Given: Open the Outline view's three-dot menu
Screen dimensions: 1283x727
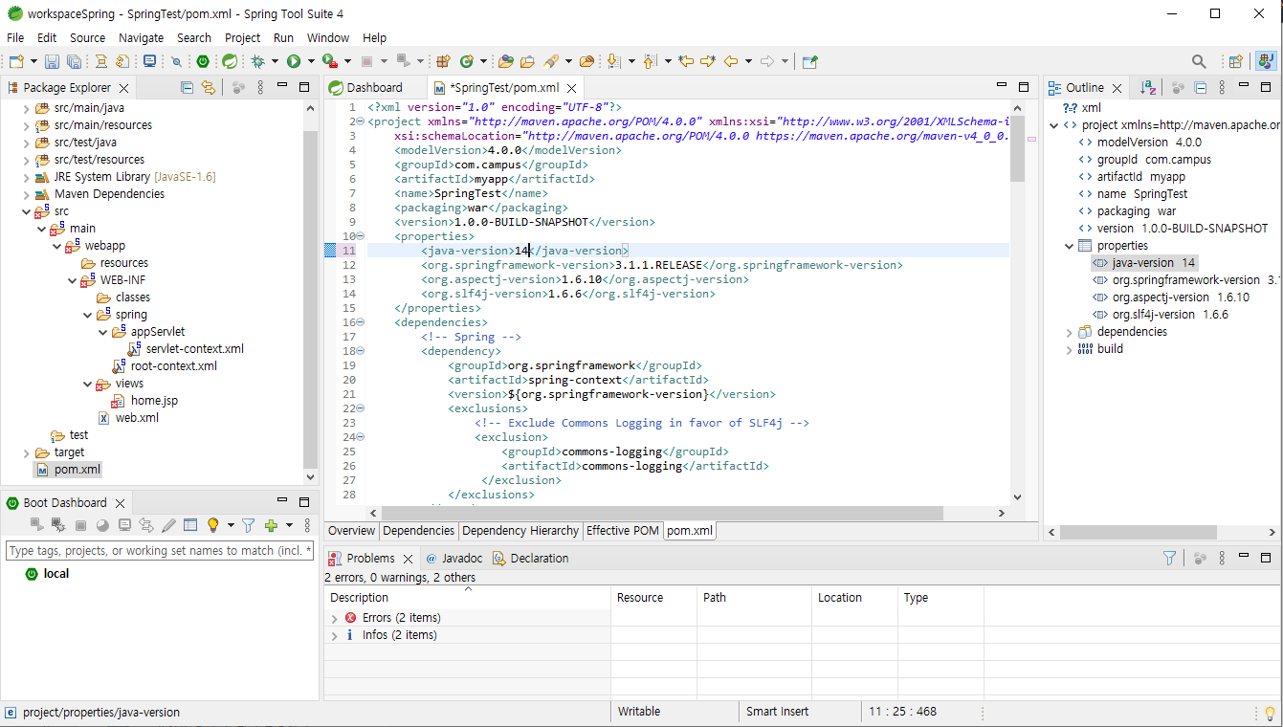Looking at the screenshot, I should 1222,87.
